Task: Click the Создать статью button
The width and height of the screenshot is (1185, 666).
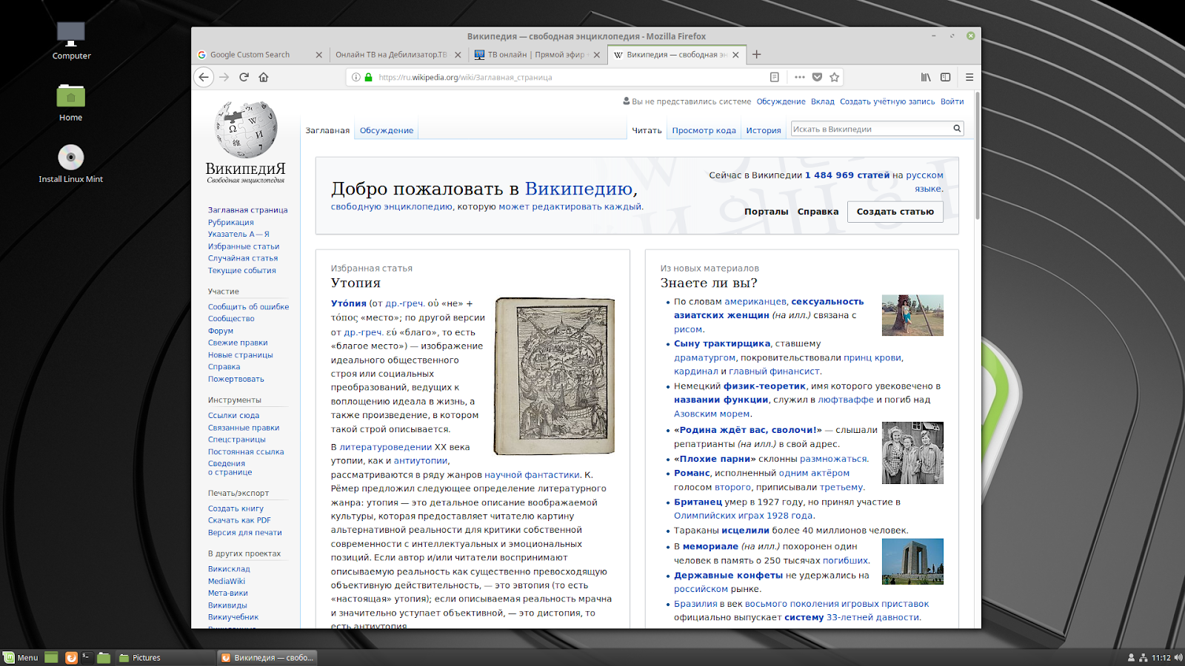Action: point(895,212)
